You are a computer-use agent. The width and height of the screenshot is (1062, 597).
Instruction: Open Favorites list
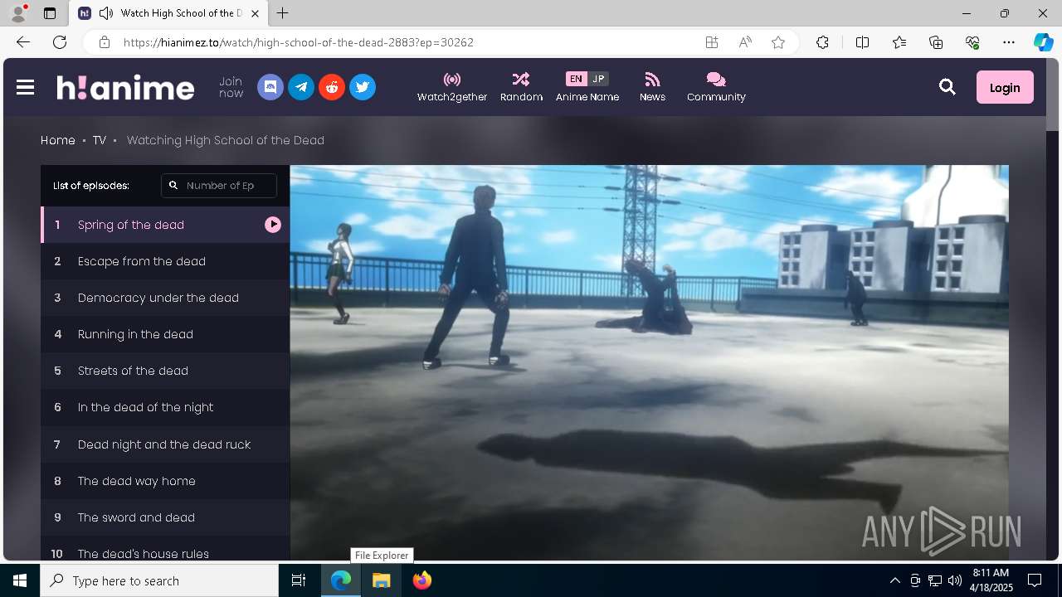point(899,42)
